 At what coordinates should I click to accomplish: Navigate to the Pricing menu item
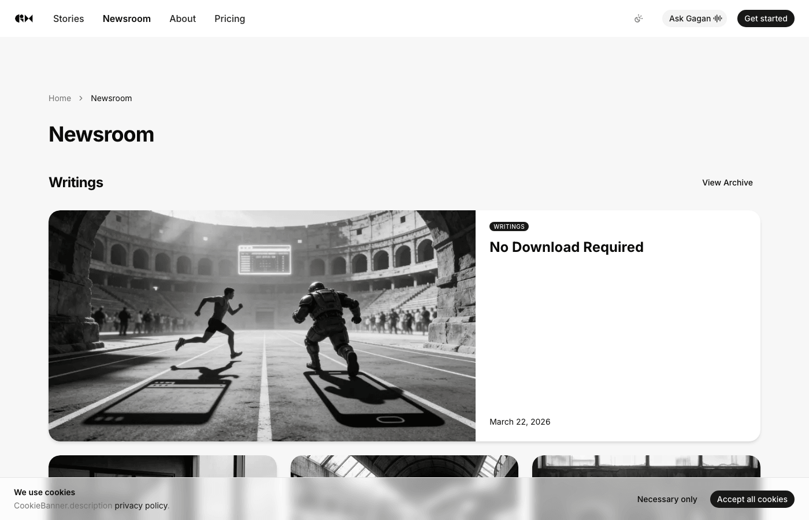229,18
